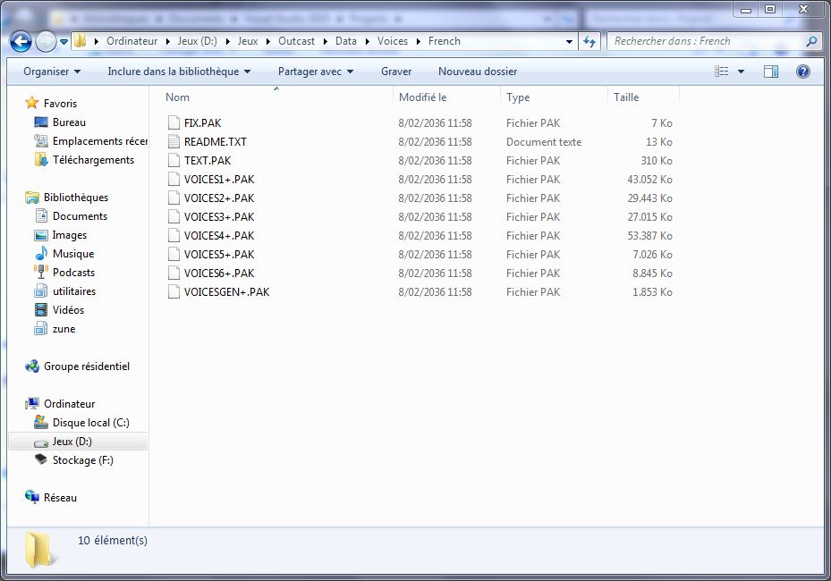This screenshot has width=831, height=581.
Task: Select the VOICESGEN+.PAK file
Action: (227, 292)
